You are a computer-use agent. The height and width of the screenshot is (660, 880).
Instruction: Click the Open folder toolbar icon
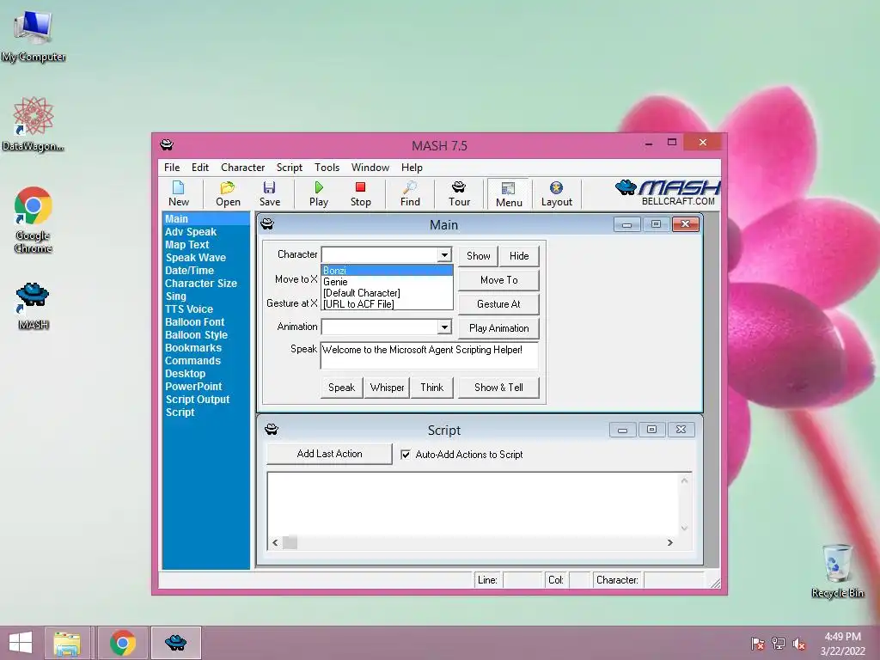click(x=228, y=193)
